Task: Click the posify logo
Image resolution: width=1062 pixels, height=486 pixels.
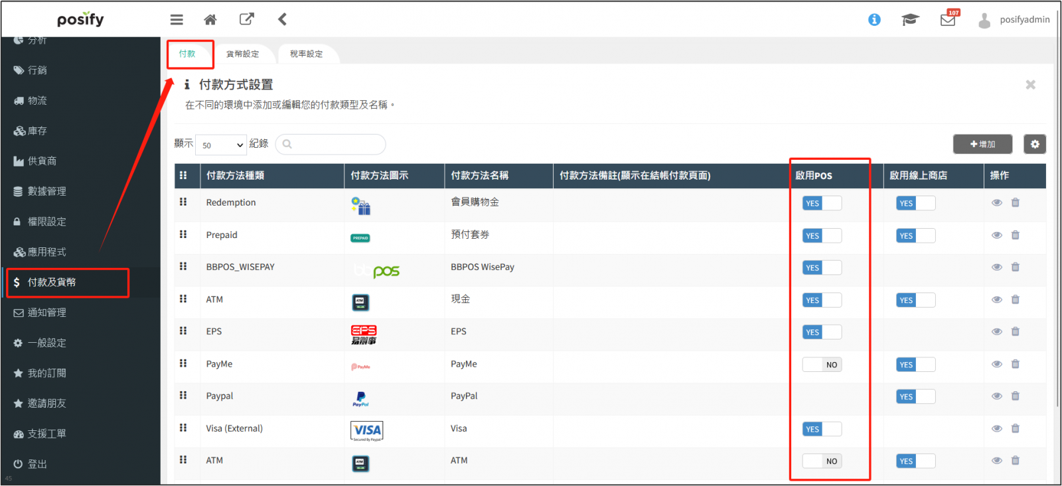Action: (x=80, y=20)
